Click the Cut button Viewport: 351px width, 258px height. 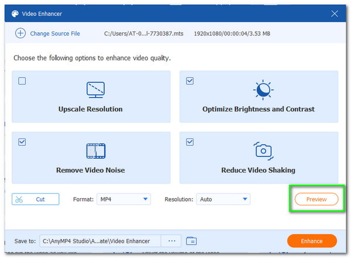35,199
